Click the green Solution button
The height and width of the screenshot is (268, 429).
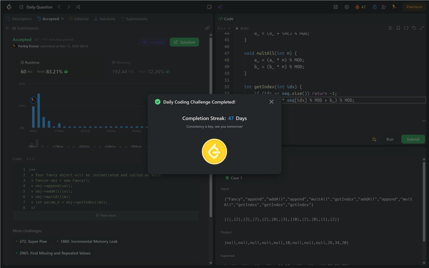pyautogui.click(x=184, y=42)
